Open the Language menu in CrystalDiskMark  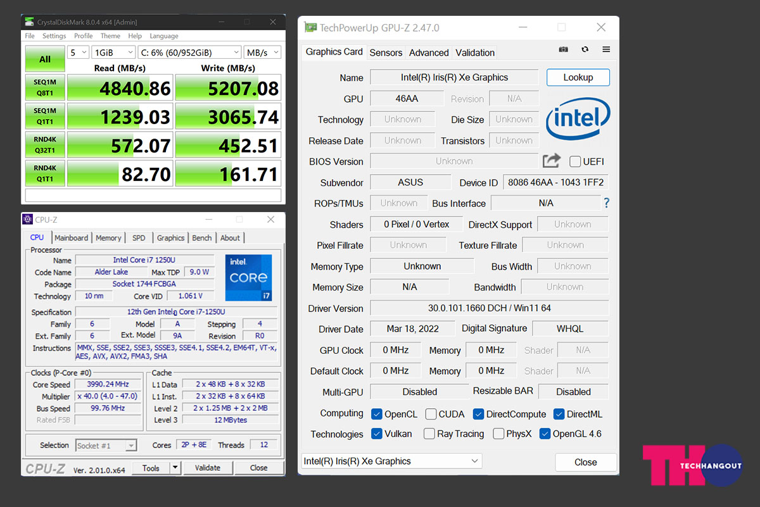click(164, 36)
